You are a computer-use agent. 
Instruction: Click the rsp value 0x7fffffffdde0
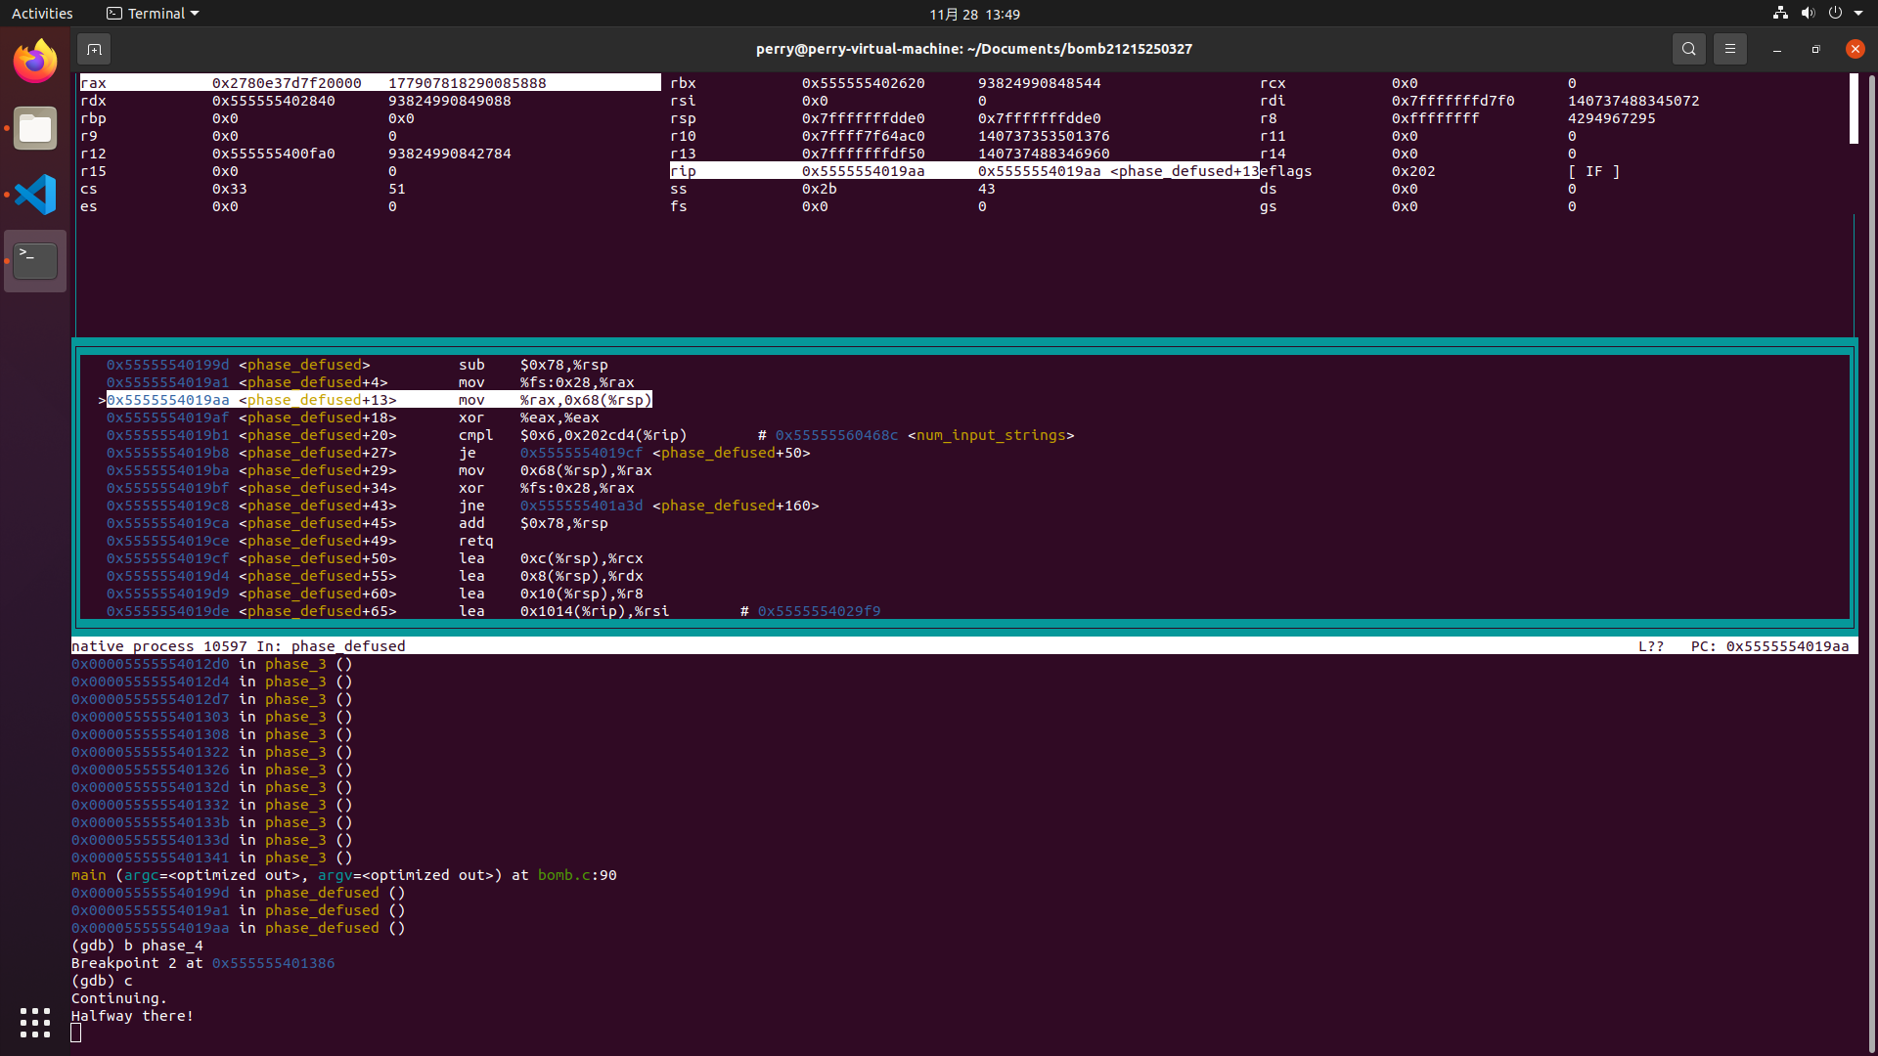point(863,118)
